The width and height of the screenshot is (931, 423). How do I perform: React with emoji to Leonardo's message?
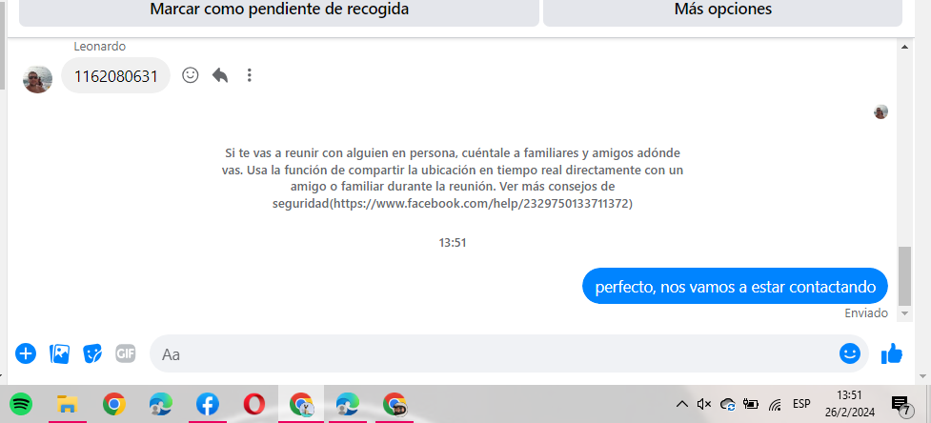point(190,75)
